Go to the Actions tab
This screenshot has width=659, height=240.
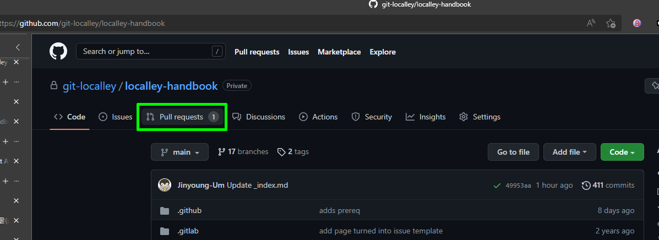pyautogui.click(x=318, y=117)
